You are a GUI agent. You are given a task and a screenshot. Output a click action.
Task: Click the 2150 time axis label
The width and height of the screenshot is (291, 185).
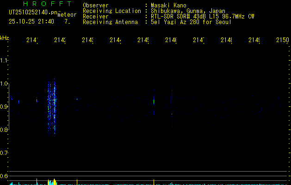283,40
